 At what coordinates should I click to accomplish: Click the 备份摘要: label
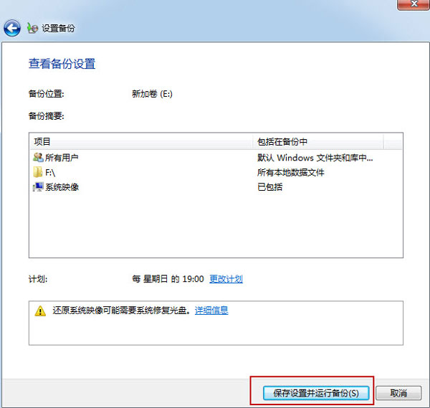pyautogui.click(x=47, y=115)
